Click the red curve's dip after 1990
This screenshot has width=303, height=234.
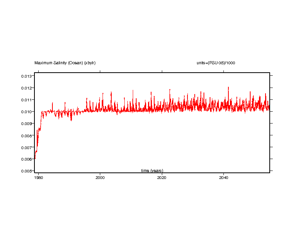[x=71, y=120]
